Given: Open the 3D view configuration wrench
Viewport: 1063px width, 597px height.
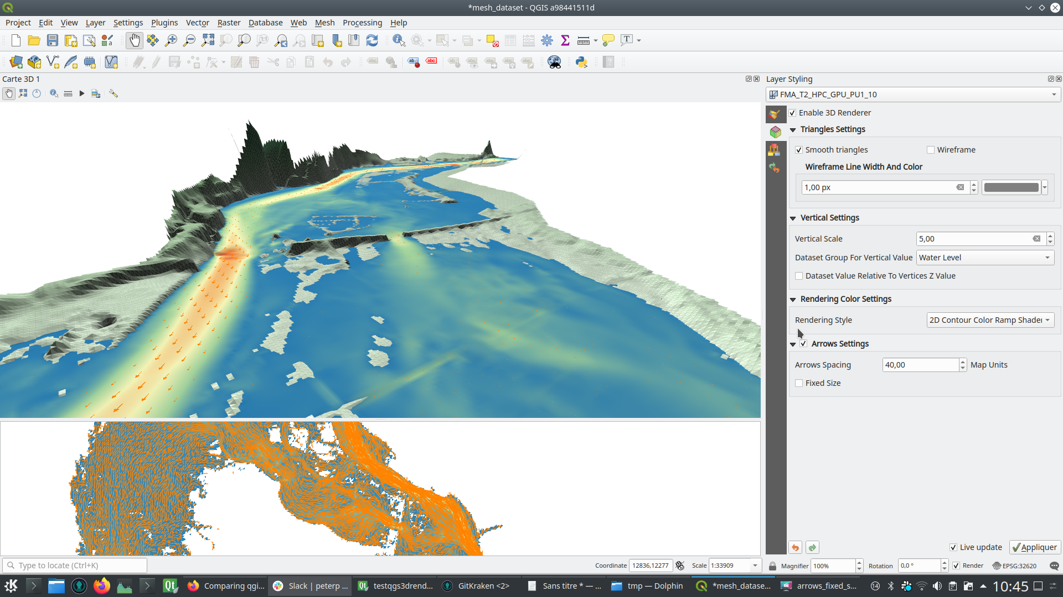Looking at the screenshot, I should [113, 93].
